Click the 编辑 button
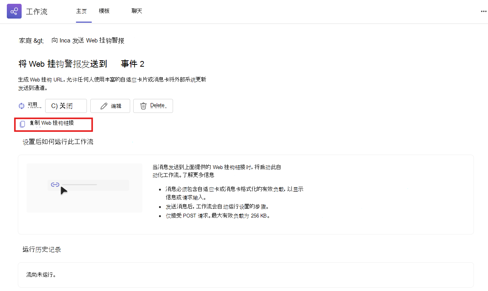Image resolution: width=488 pixels, height=291 pixels. click(110, 106)
